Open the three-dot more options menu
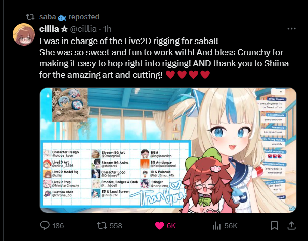This screenshot has width=308, height=241. pos(291,29)
